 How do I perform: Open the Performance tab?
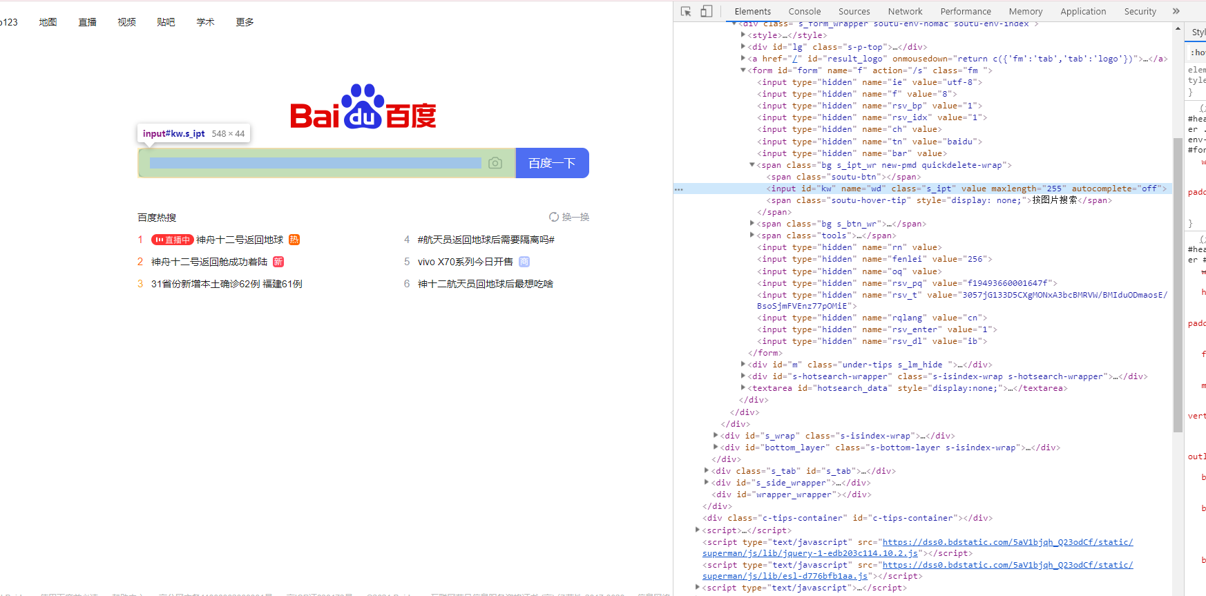point(966,11)
